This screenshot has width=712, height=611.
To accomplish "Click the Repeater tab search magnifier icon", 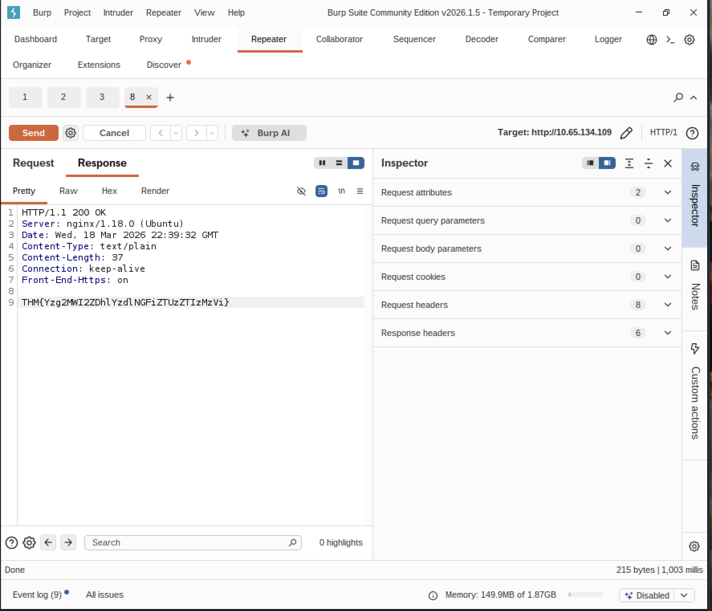I will [x=678, y=97].
